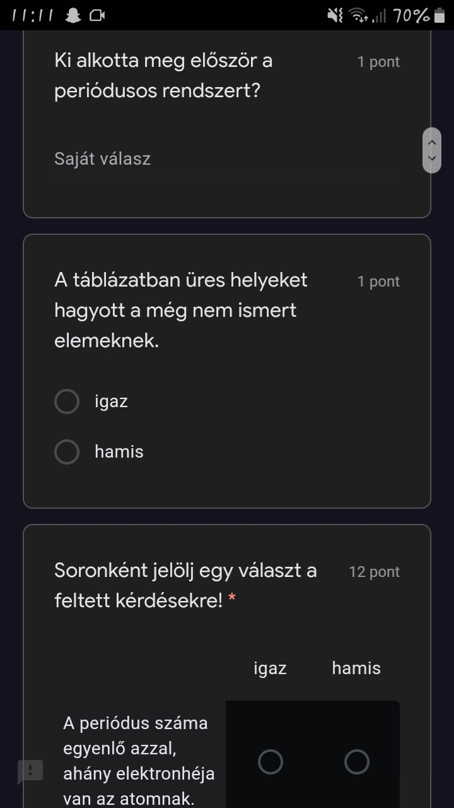
Task: Click the "hamis" column header in grid
Action: (x=356, y=668)
